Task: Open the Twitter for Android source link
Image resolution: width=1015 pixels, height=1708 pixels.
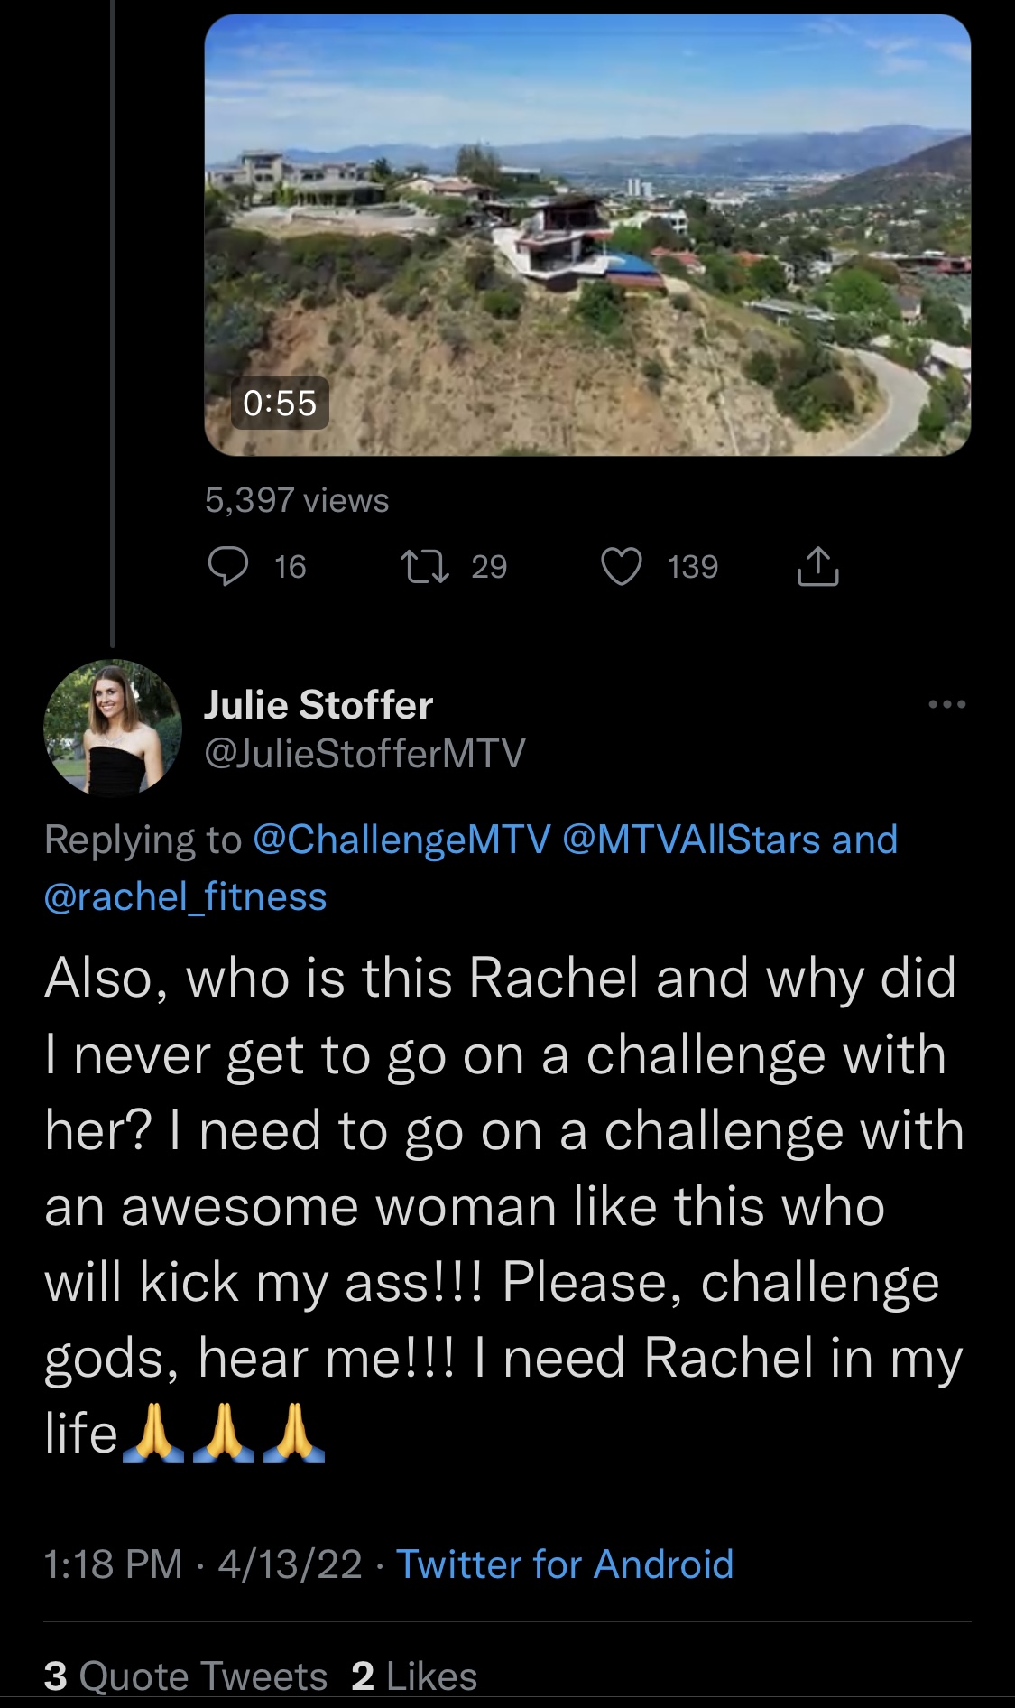Action: [565, 1564]
